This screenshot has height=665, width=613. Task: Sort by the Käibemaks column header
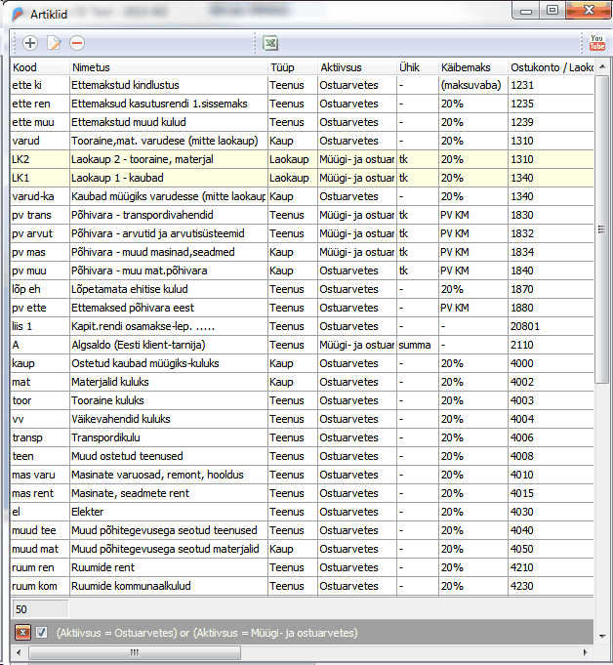[x=473, y=67]
